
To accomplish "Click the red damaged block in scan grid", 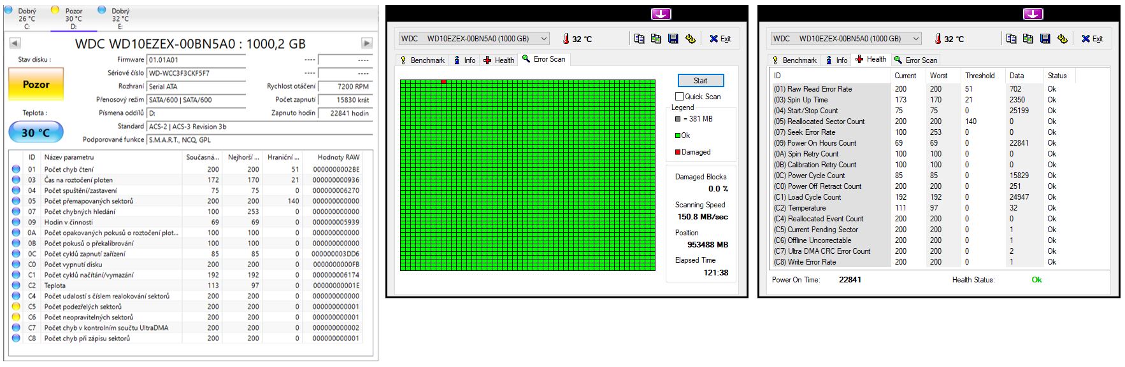I will coord(443,82).
